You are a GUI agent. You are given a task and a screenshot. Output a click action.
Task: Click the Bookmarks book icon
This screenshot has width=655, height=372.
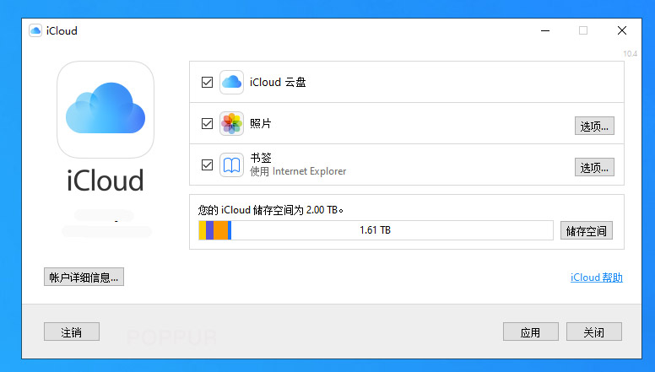tap(231, 165)
